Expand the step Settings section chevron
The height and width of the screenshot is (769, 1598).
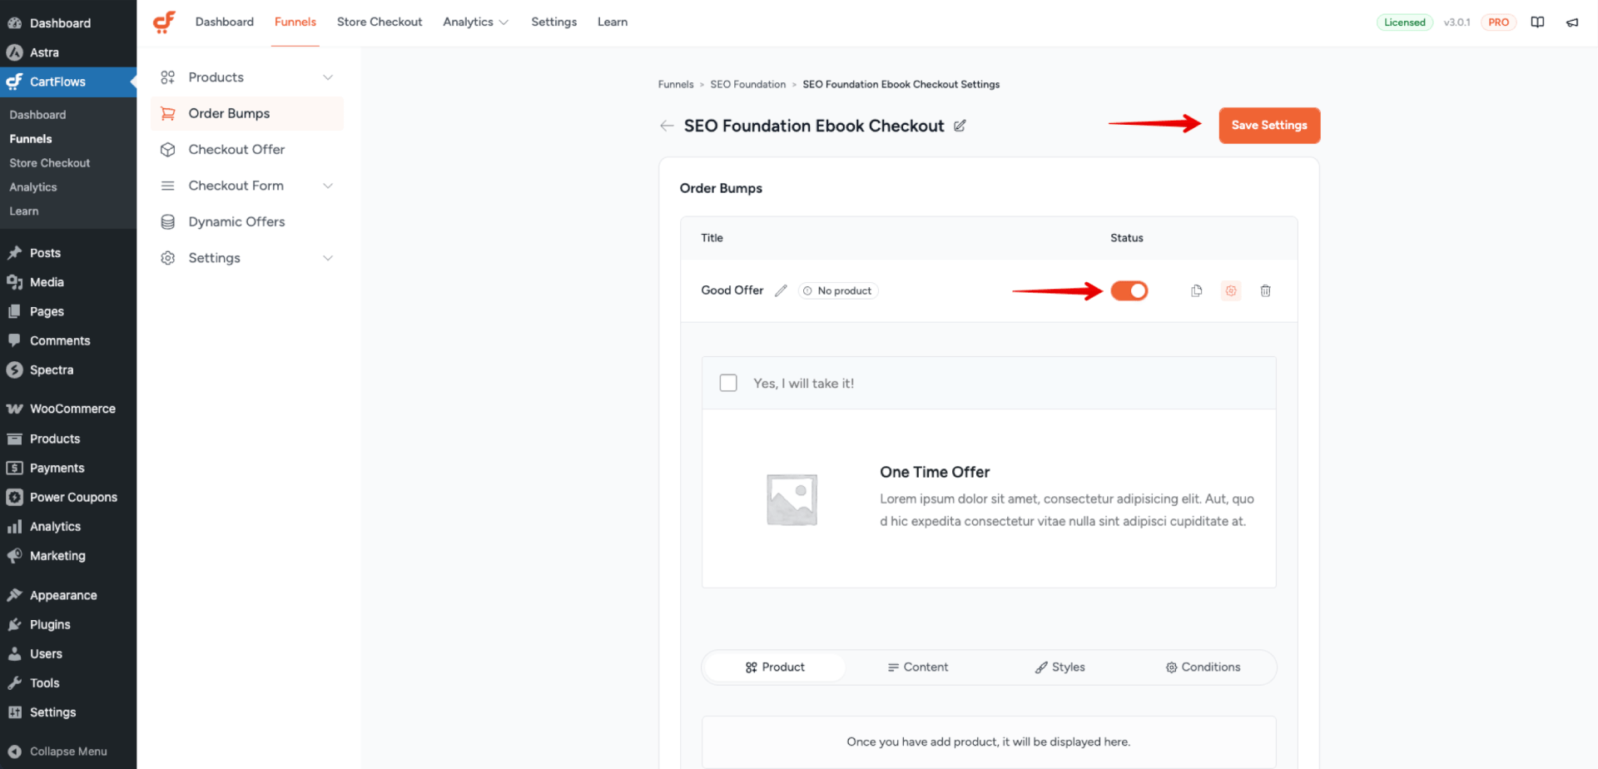328,258
